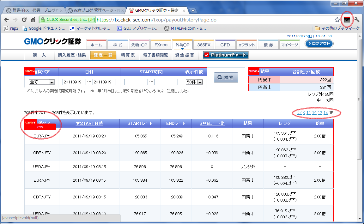The image size is (364, 224).
Task: Go to results page 14
Action: (x=326, y=113)
